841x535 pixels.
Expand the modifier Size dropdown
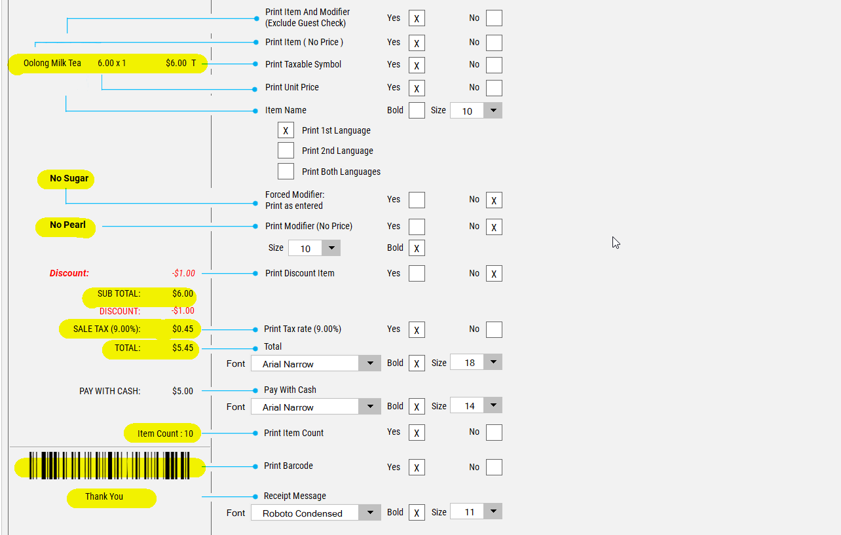[x=331, y=248]
